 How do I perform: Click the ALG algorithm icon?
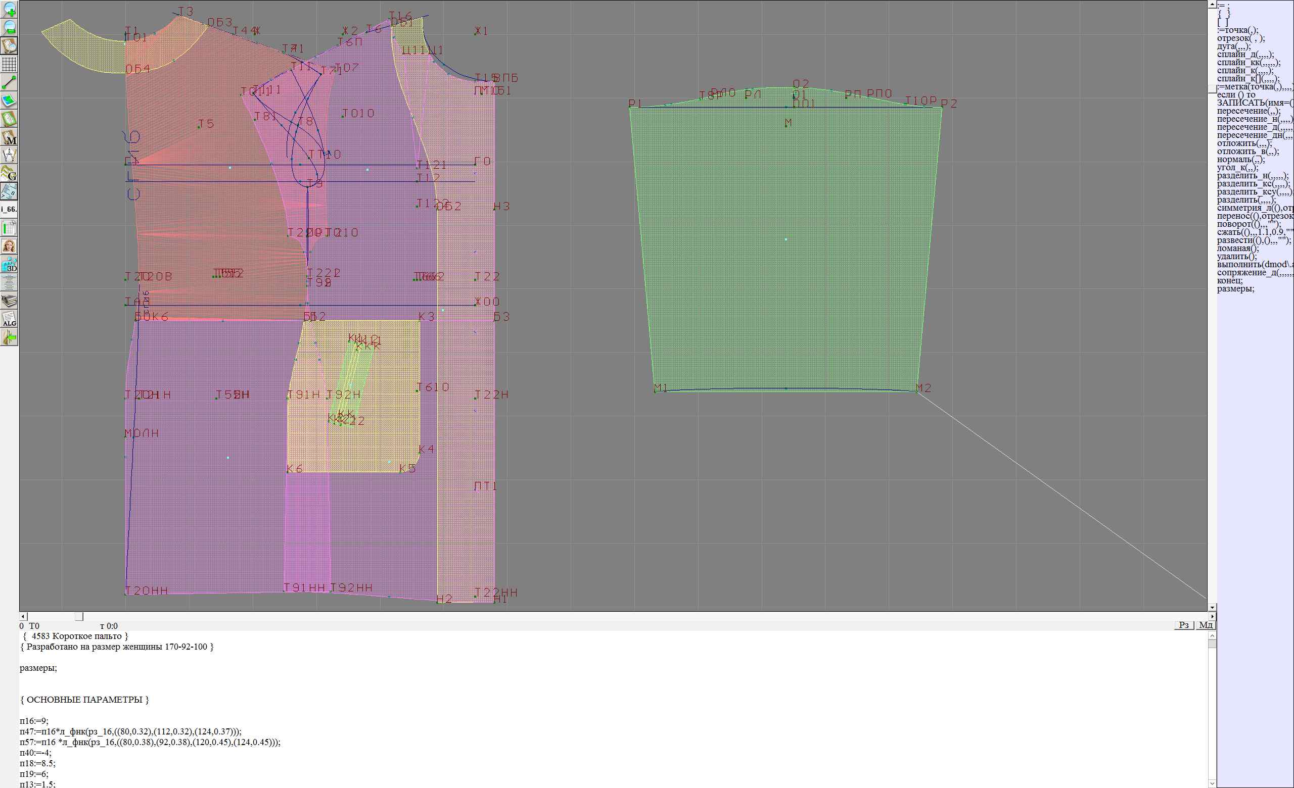pyautogui.click(x=9, y=319)
